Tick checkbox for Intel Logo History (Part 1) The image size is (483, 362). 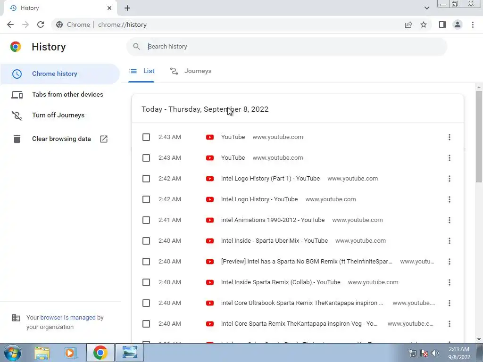146,179
